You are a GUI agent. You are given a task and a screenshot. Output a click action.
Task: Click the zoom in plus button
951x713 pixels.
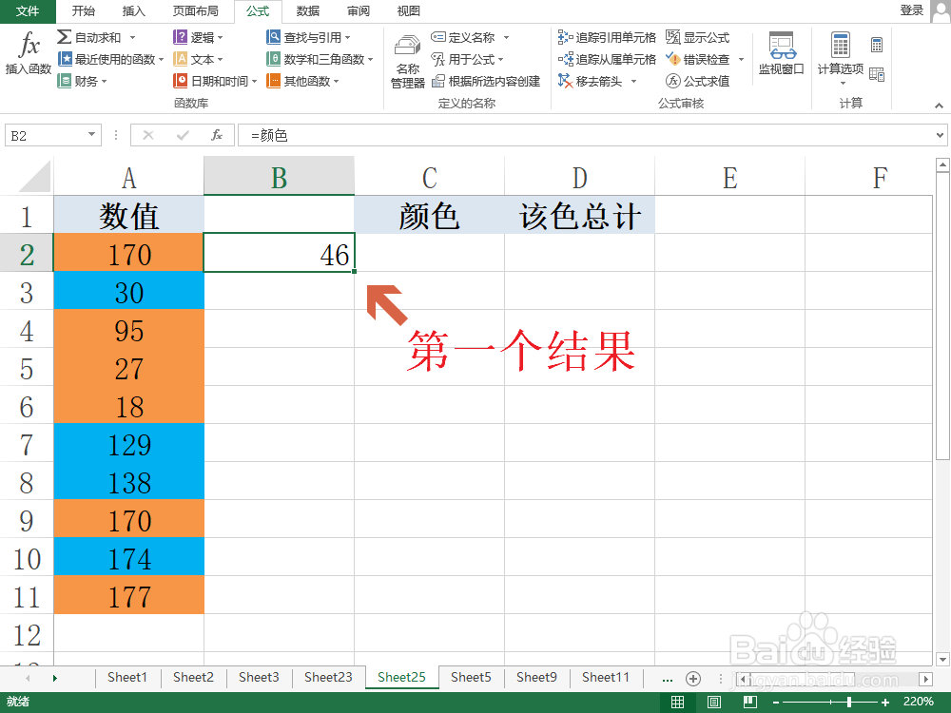click(x=885, y=703)
